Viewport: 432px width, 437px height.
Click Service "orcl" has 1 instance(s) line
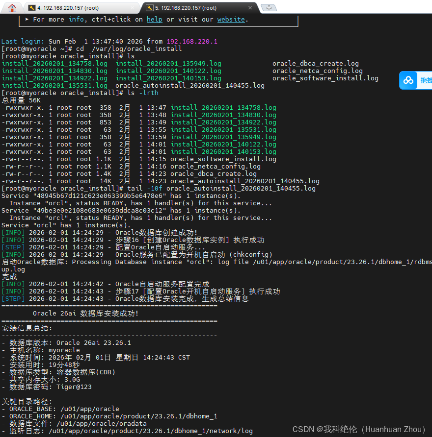coord(66,225)
